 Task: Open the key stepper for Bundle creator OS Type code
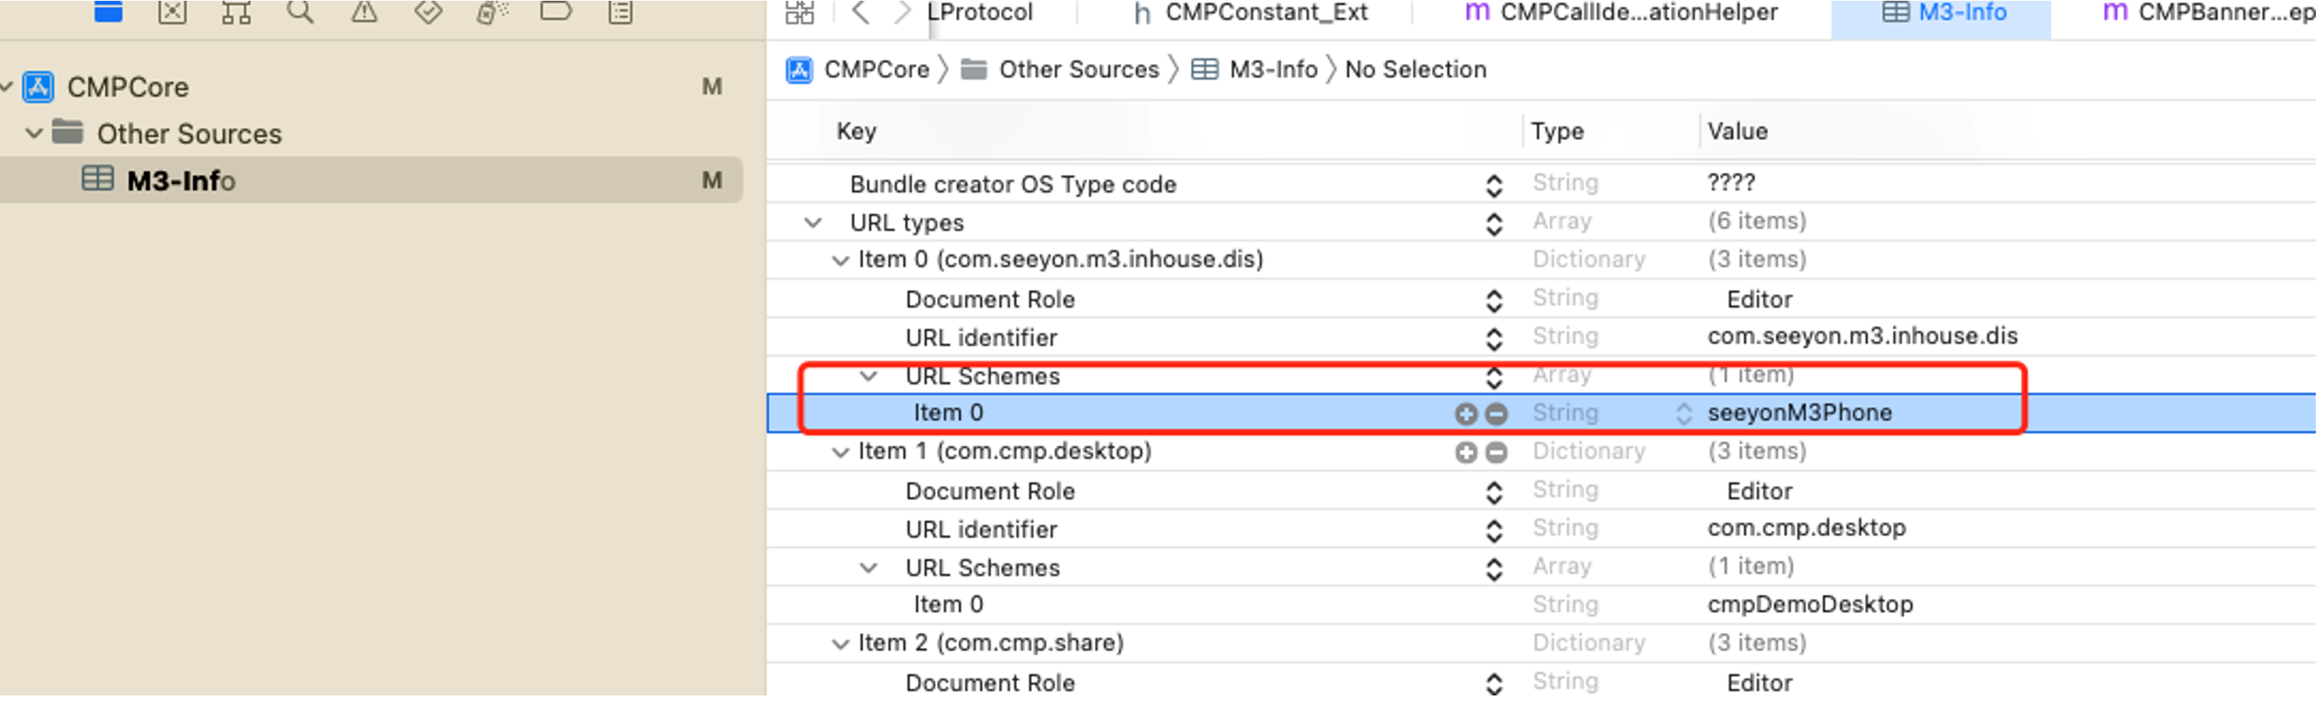click(1493, 185)
